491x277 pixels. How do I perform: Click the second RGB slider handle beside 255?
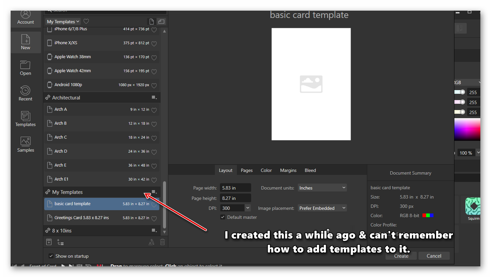462,102
